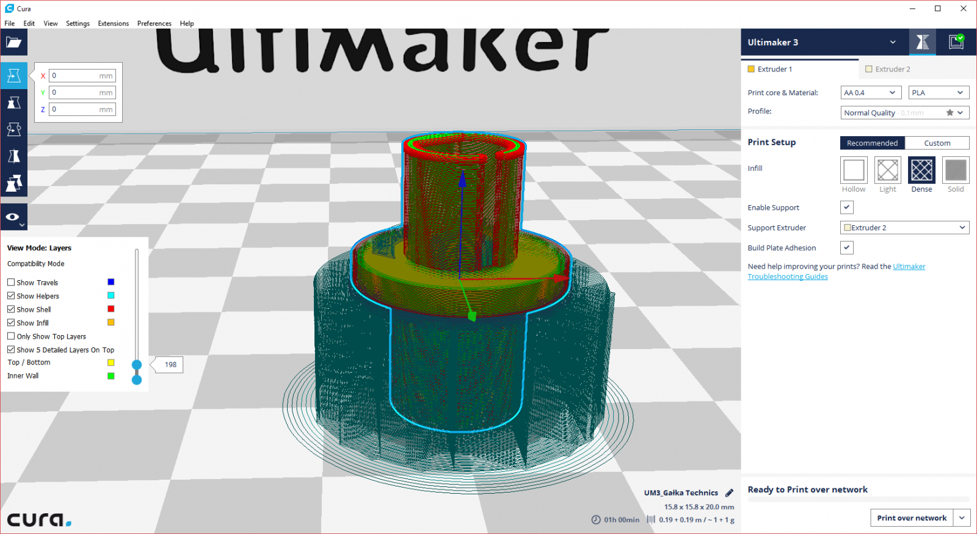Viewport: 977px width, 534px height.
Task: Click the Cura logo in title bar
Action: 9,9
